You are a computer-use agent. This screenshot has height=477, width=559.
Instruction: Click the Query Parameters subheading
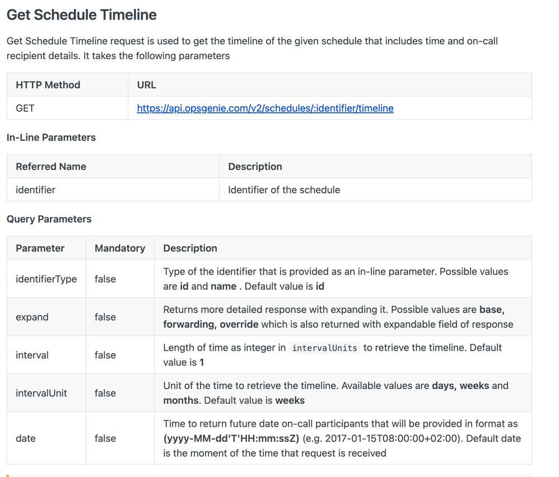click(x=49, y=219)
